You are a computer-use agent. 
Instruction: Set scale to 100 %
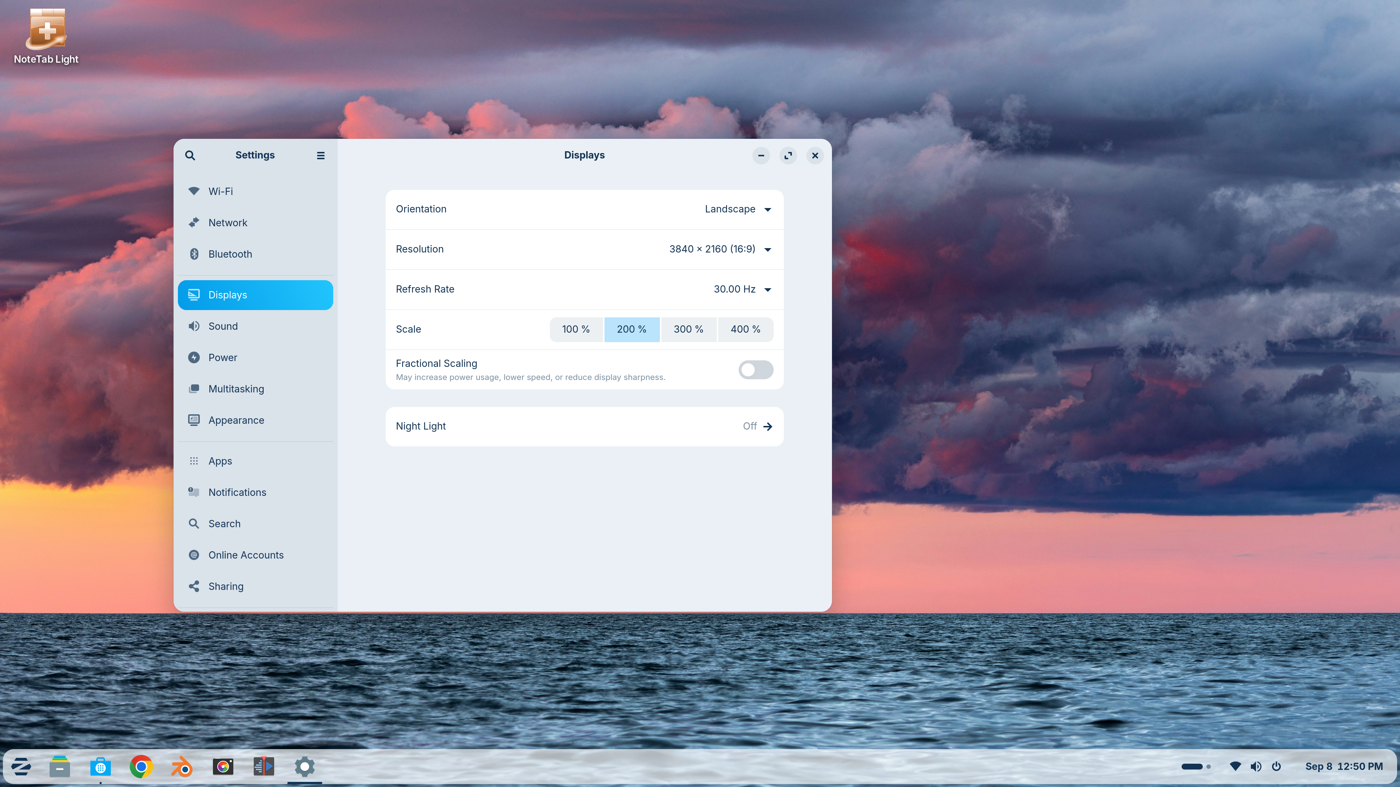(576, 329)
